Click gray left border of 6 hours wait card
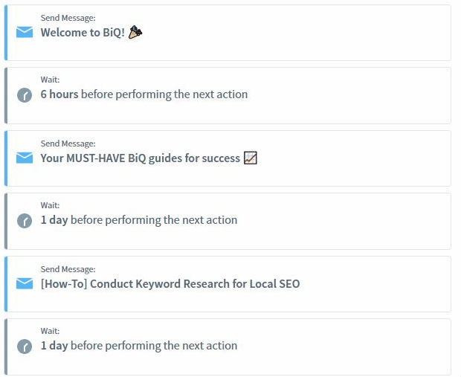The image size is (461, 377). (x=6, y=96)
